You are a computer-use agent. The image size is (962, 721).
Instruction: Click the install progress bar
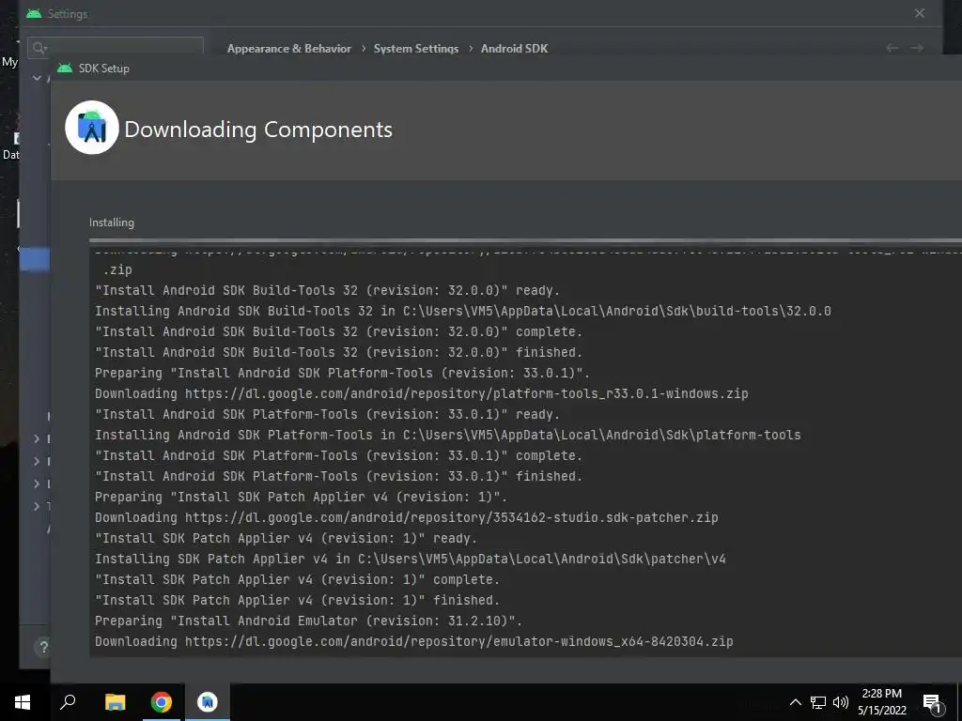pos(525,241)
